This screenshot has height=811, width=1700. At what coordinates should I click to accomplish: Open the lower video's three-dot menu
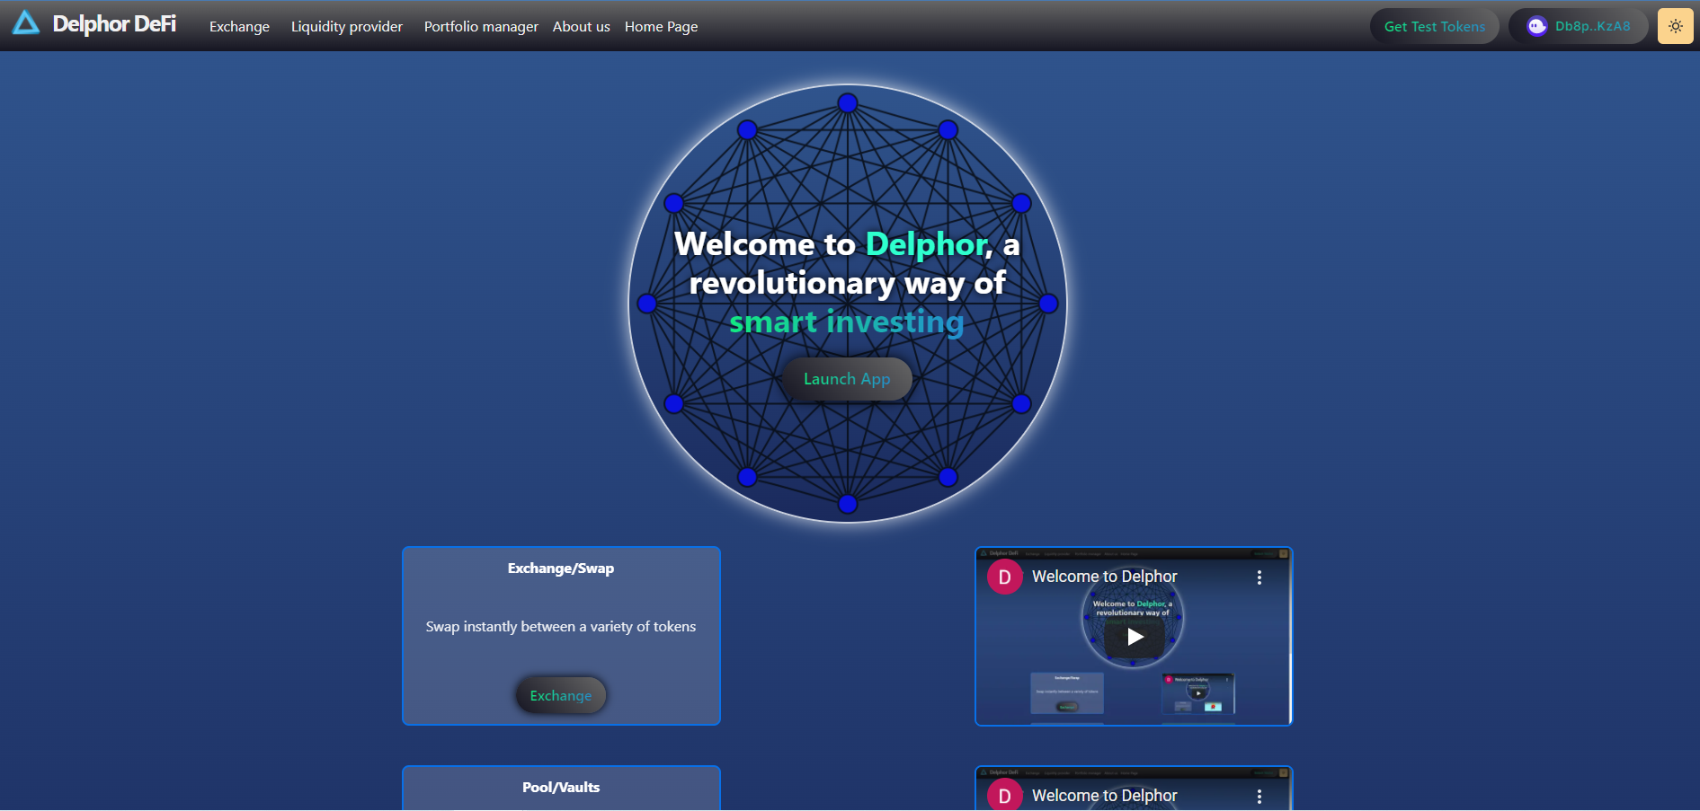pos(1259,797)
